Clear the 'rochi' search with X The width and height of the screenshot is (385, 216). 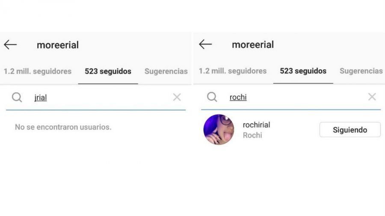(x=372, y=97)
